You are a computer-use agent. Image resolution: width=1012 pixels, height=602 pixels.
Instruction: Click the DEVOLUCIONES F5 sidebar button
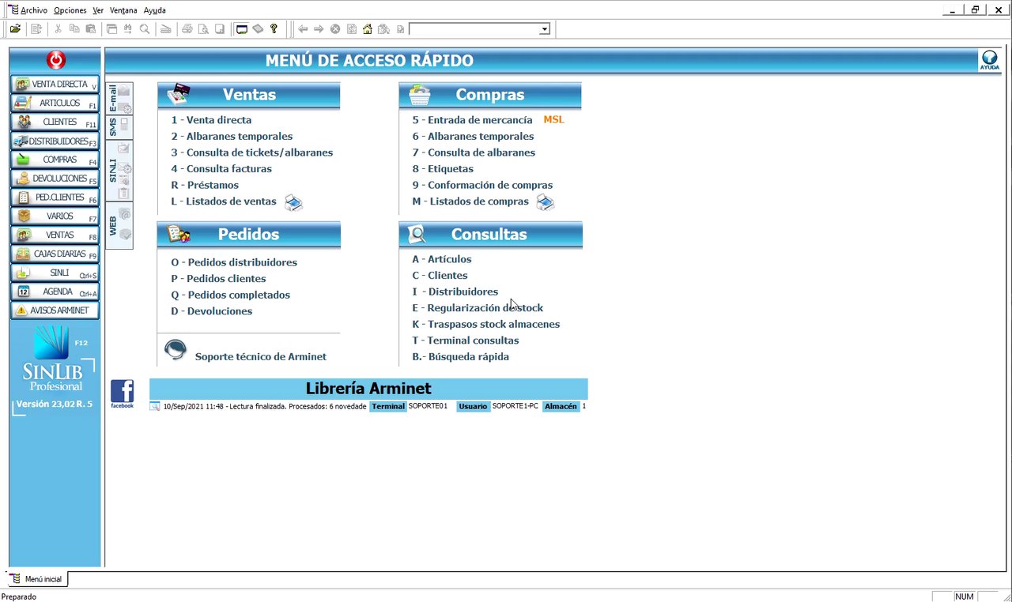(x=55, y=179)
